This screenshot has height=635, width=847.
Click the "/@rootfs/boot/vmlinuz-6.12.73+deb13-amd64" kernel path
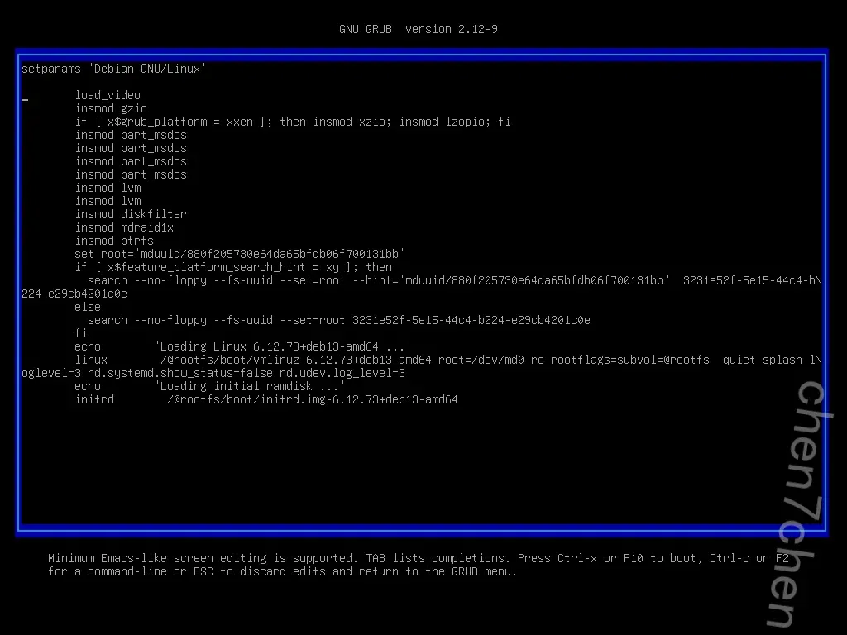(x=296, y=360)
